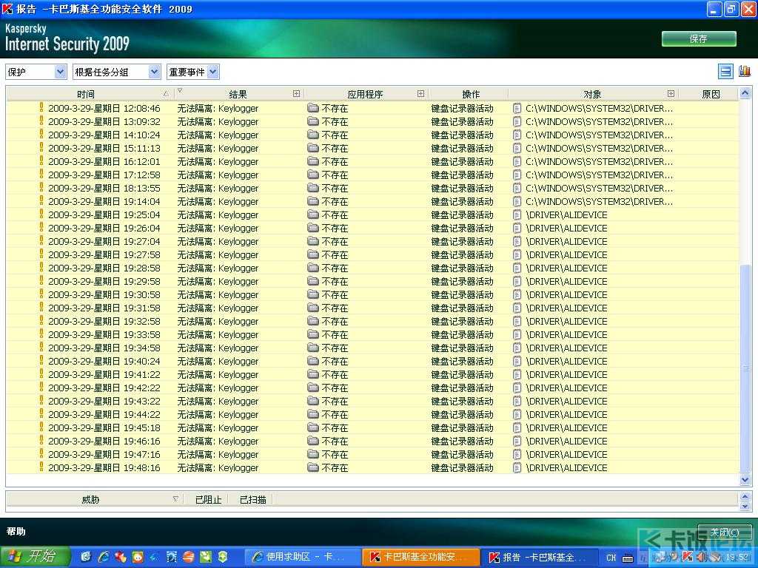This screenshot has height=568, width=758.
Task: Click warning icon of 19:14:04 event
Action: (41, 201)
